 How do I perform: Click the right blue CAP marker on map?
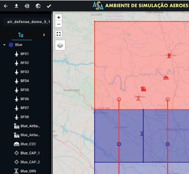click(x=168, y=144)
